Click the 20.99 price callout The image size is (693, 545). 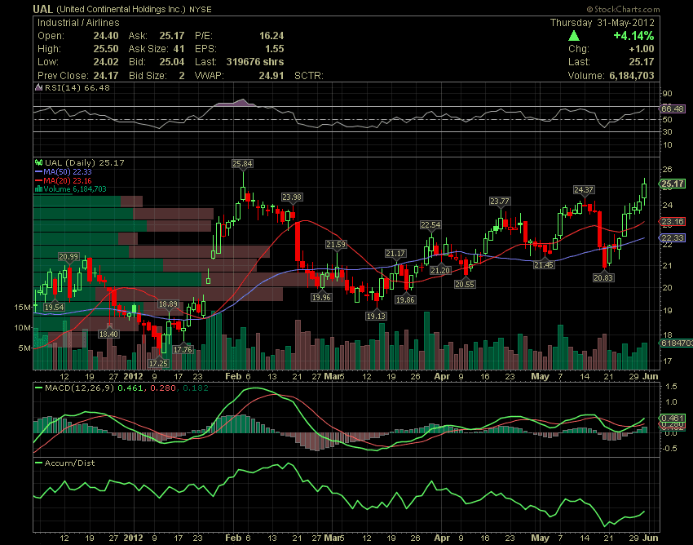point(68,256)
